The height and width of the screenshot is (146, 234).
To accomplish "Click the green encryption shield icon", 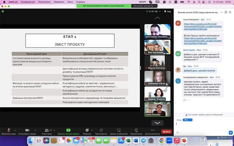I will coord(3,11).
